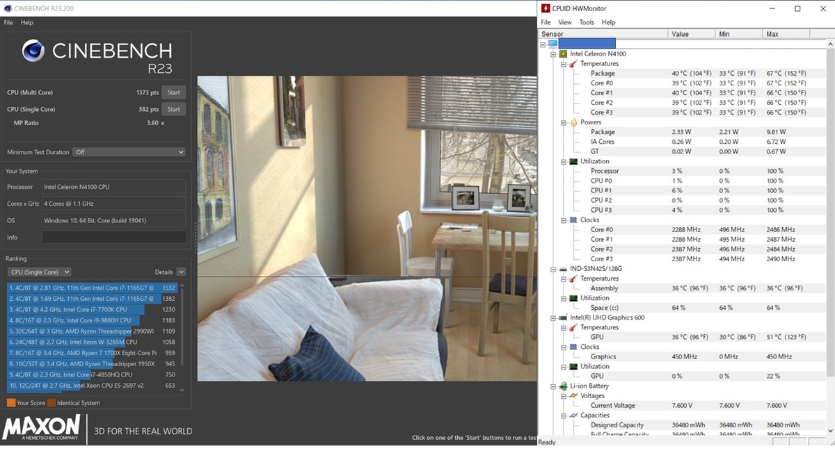
Task: Click the Powers flame icon
Action: (x=573, y=122)
